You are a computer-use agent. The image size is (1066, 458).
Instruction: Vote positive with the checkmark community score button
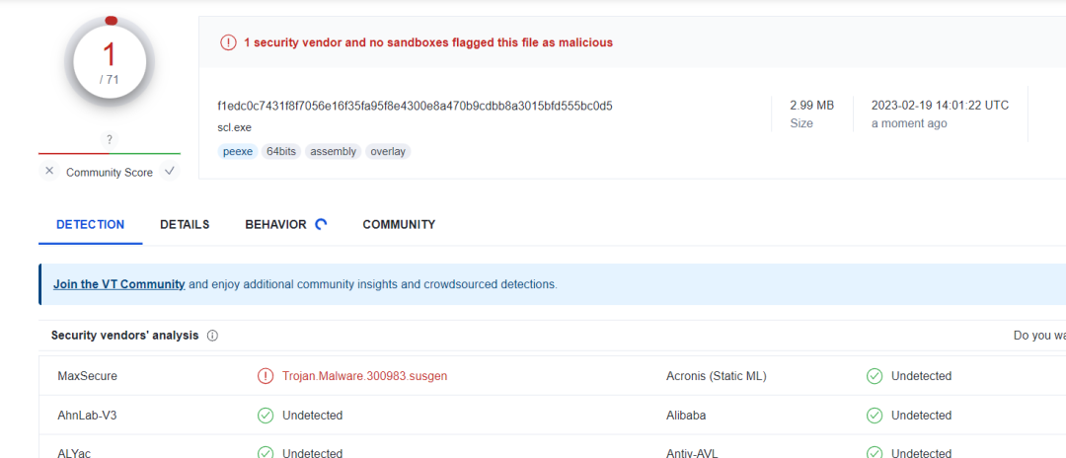170,171
